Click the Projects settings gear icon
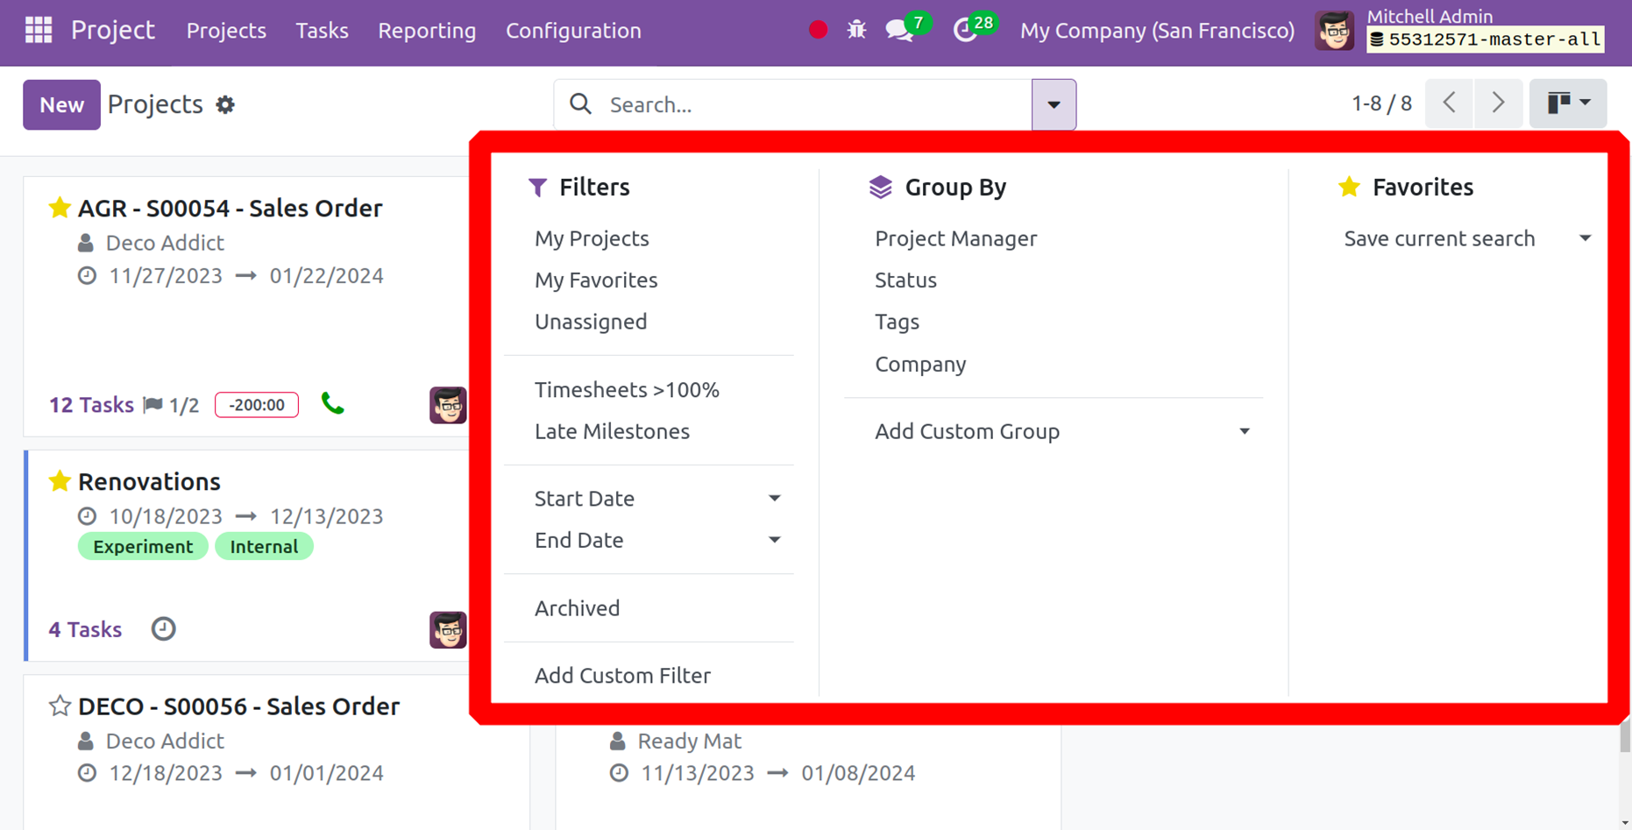Image resolution: width=1632 pixels, height=830 pixels. (x=225, y=105)
